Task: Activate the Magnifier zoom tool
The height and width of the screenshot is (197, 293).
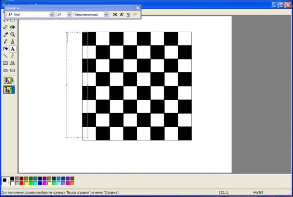Action: tap(13, 35)
